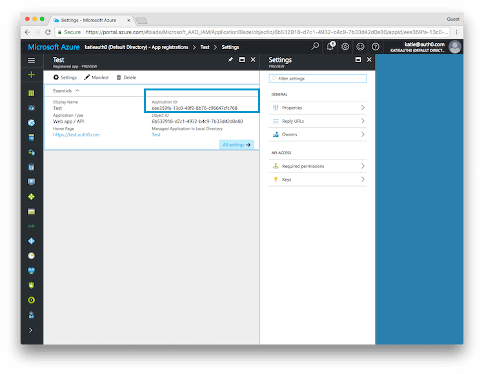Image resolution: width=484 pixels, height=374 pixels.
Task: Select the Settings - Microsoft Azure browser tab
Action: pos(92,20)
